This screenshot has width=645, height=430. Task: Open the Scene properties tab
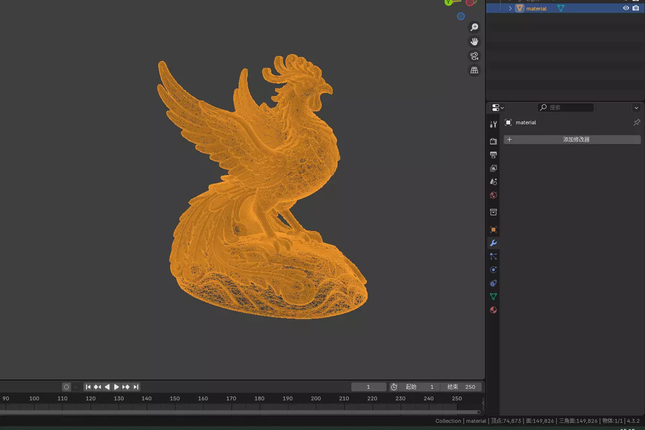click(493, 182)
